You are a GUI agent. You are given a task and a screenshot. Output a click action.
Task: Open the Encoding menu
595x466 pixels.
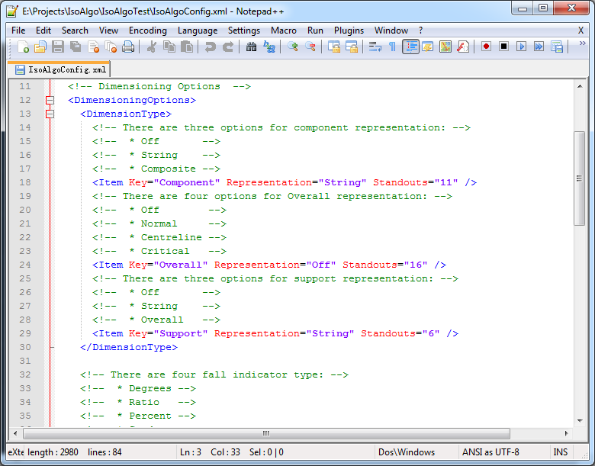pos(147,31)
